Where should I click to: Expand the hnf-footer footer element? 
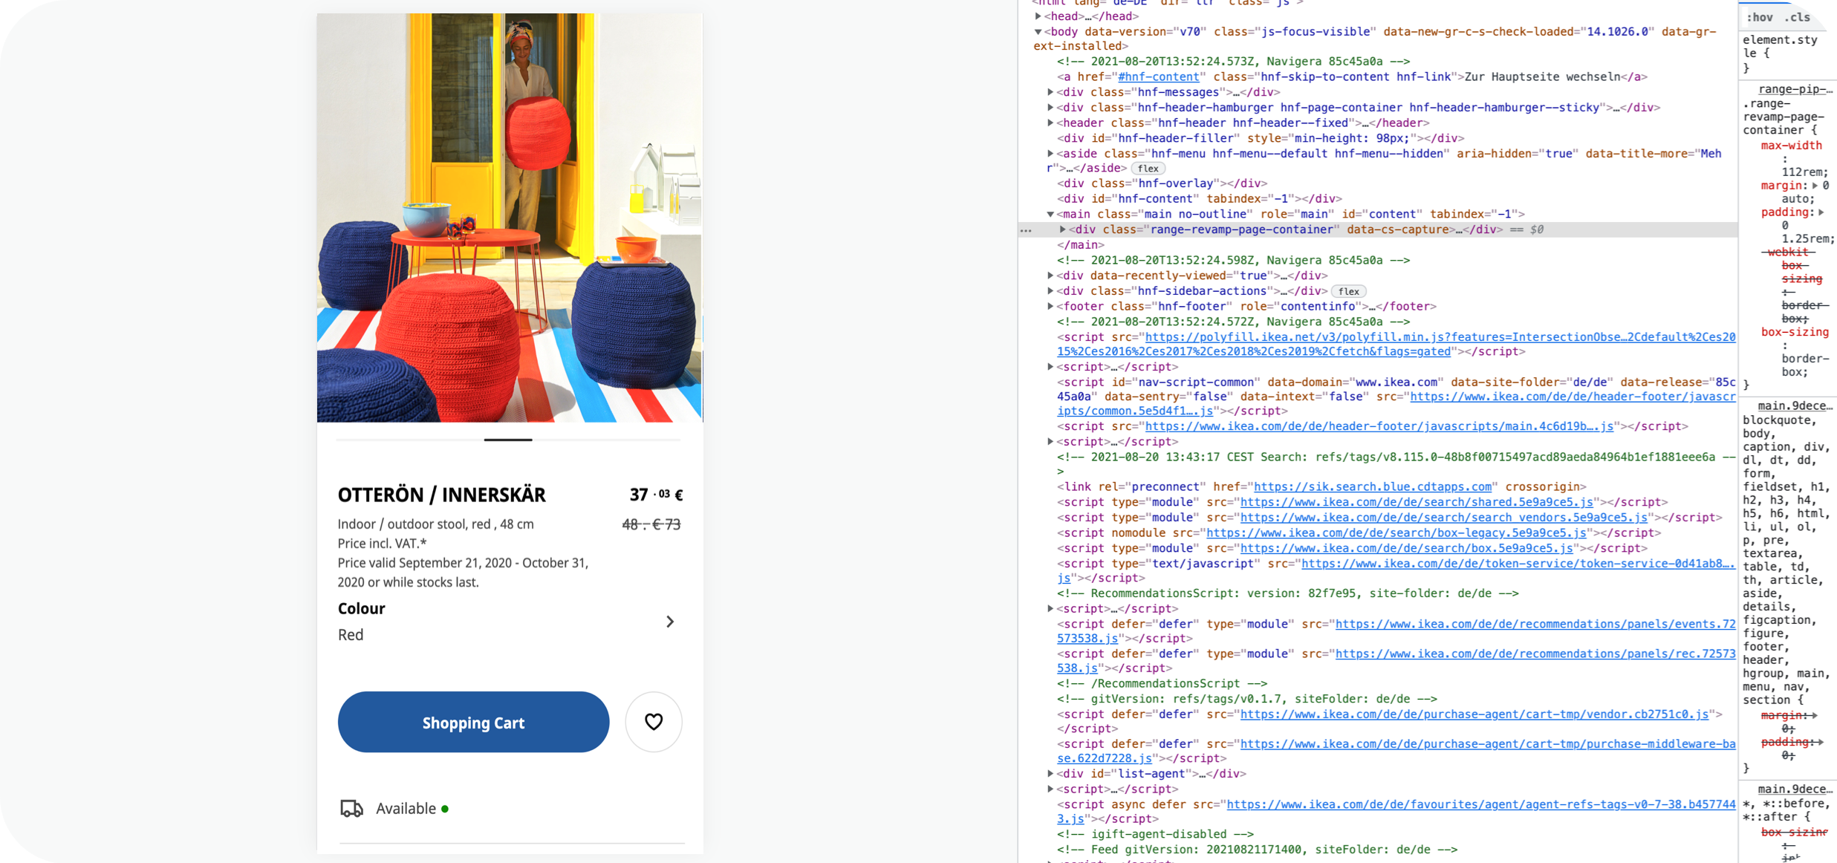pos(1051,306)
